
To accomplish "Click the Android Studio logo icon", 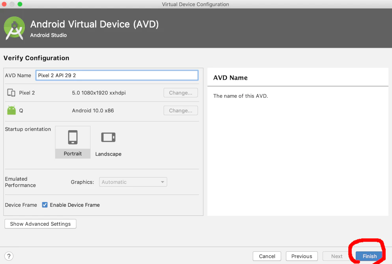I will tap(14, 28).
